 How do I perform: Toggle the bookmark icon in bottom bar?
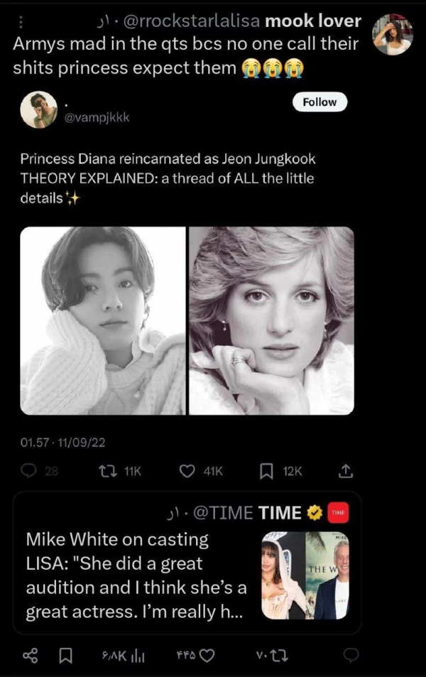pyautogui.click(x=65, y=655)
